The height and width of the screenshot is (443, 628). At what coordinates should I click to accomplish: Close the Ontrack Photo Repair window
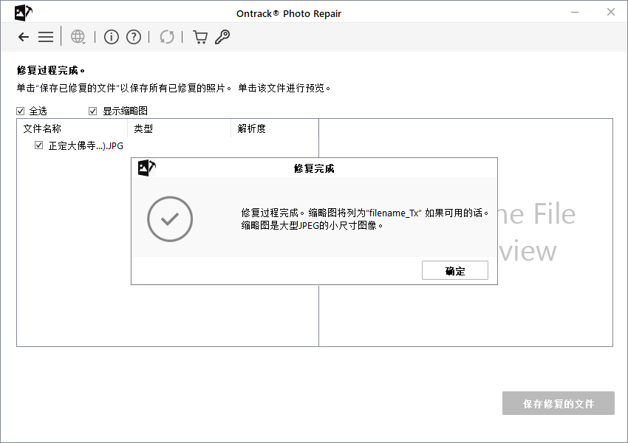pos(611,13)
